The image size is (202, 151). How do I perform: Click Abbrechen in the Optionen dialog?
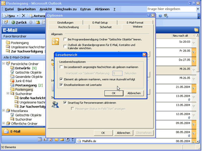124,133
